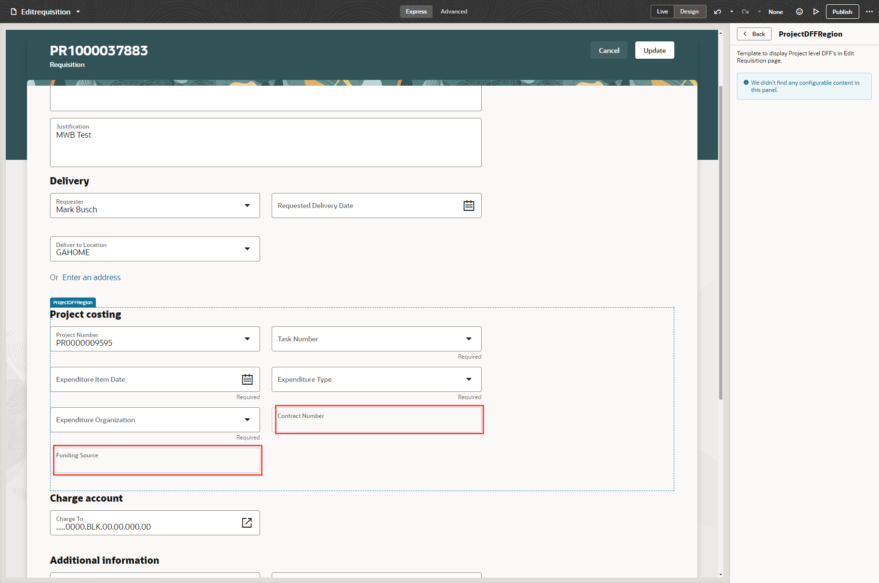Click the Redo icon in the toolbar
Screen dimensions: 879x583
(745, 12)
